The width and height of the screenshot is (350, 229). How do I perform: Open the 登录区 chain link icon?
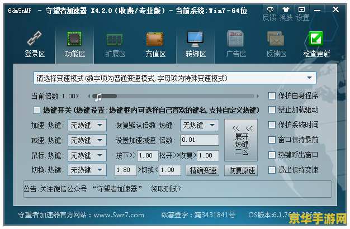[34, 39]
